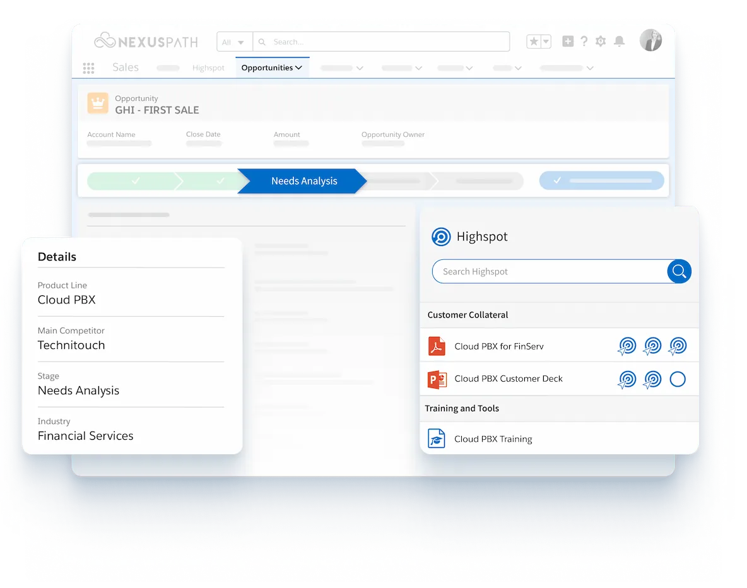Select the Needs Analysis stage in path

pyautogui.click(x=302, y=181)
